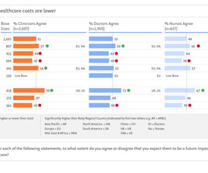Click the green dot beside Clinicians value 56
The width and height of the screenshot is (208, 173).
pyautogui.click(x=46, y=68)
